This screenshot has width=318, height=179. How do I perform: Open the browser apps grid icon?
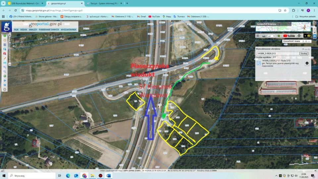[3, 17]
